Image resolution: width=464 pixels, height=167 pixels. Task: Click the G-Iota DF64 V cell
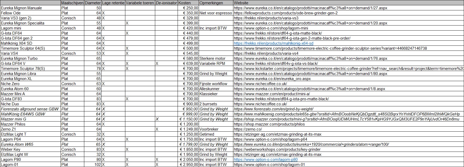point(30,64)
